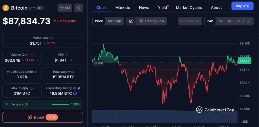Expand Volume (24h) details arrow
This screenshot has height=127, width=259.
(x=38, y=60)
